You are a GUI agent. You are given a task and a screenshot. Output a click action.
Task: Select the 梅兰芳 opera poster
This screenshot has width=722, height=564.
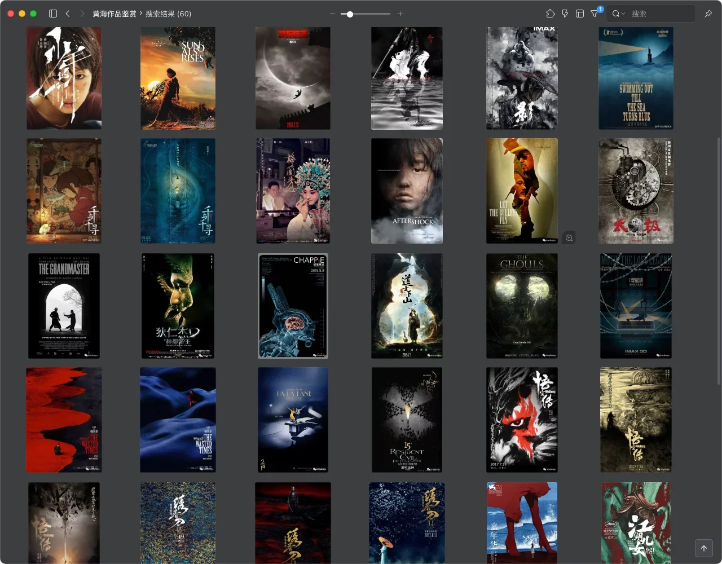tap(293, 191)
